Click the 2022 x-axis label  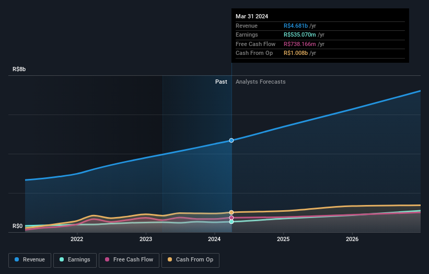click(x=77, y=239)
